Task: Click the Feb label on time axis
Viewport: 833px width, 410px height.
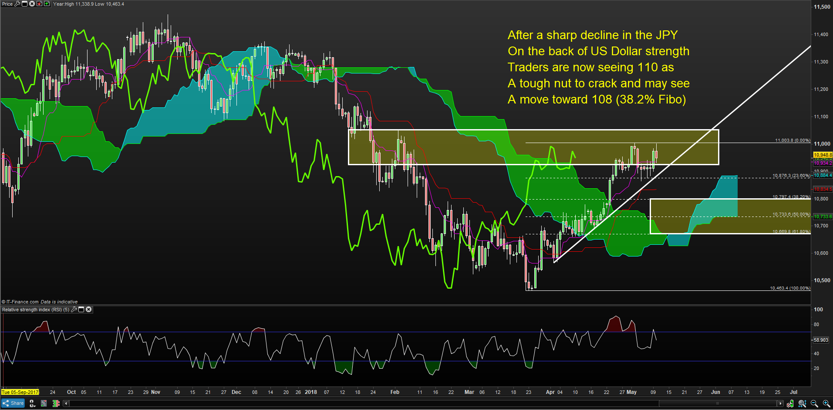Action: 395,392
